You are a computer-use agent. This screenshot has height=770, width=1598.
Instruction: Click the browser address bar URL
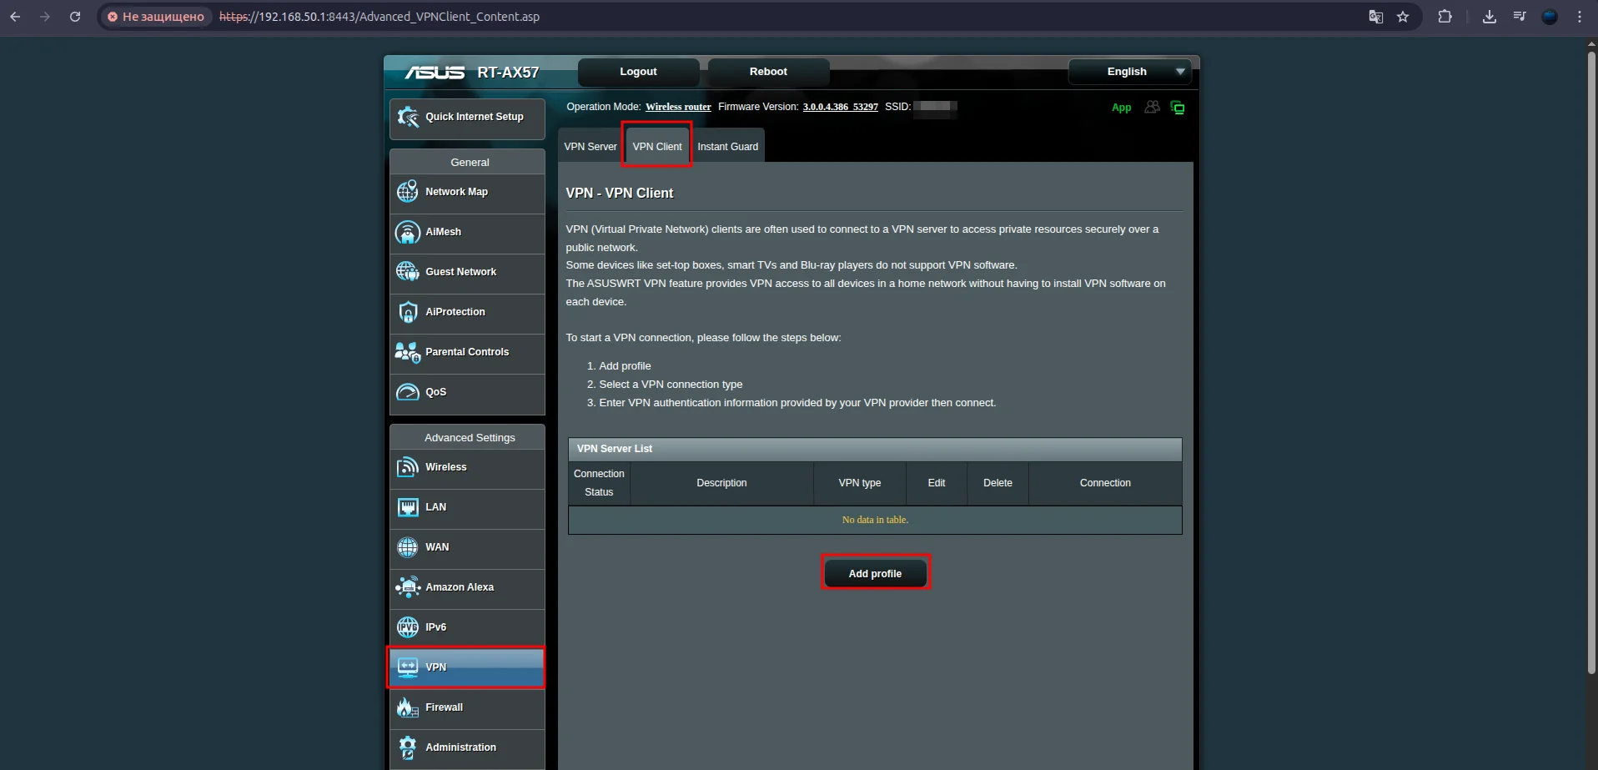379,17
